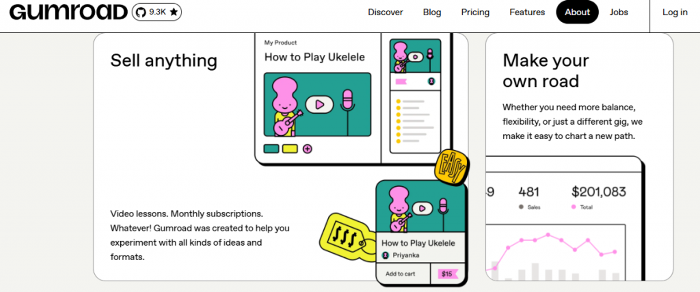The width and height of the screenshot is (700, 292).
Task: Click the small ukulele thumbnail in preview panel
Action: [x=415, y=56]
